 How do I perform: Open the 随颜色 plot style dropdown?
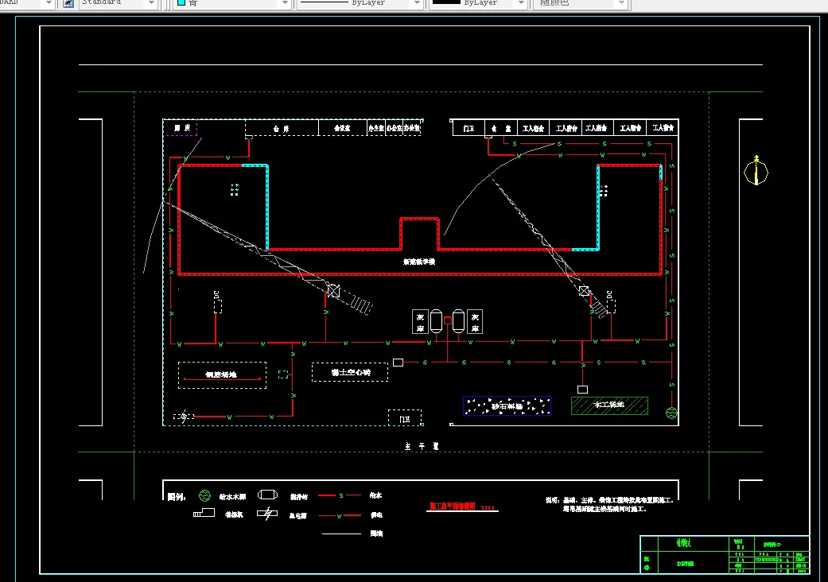(621, 3)
